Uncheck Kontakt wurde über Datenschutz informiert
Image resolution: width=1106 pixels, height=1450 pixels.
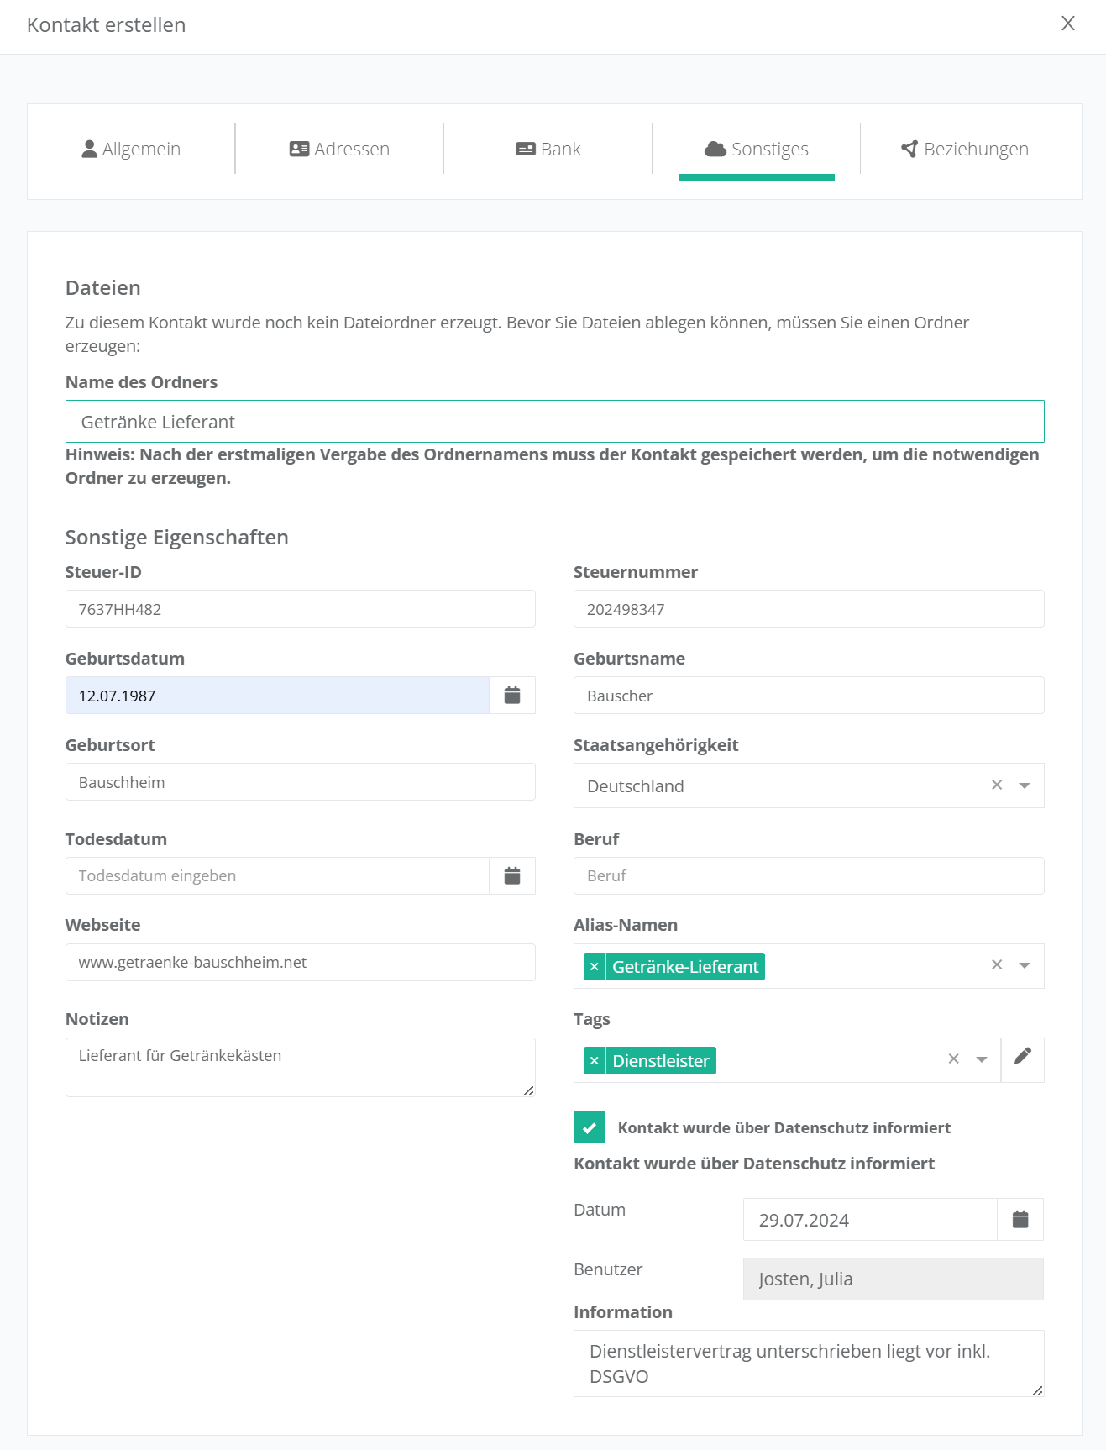590,1127
